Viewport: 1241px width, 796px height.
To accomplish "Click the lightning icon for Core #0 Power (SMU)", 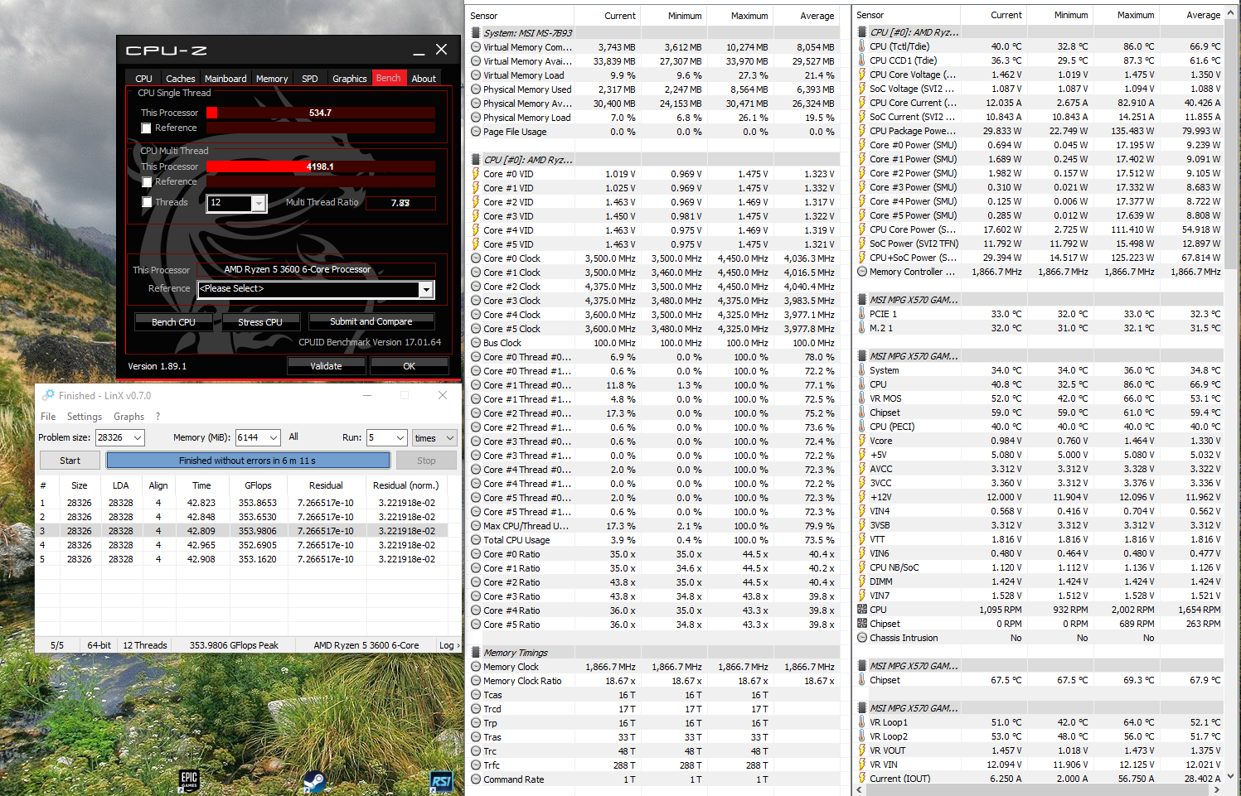I will (x=862, y=145).
